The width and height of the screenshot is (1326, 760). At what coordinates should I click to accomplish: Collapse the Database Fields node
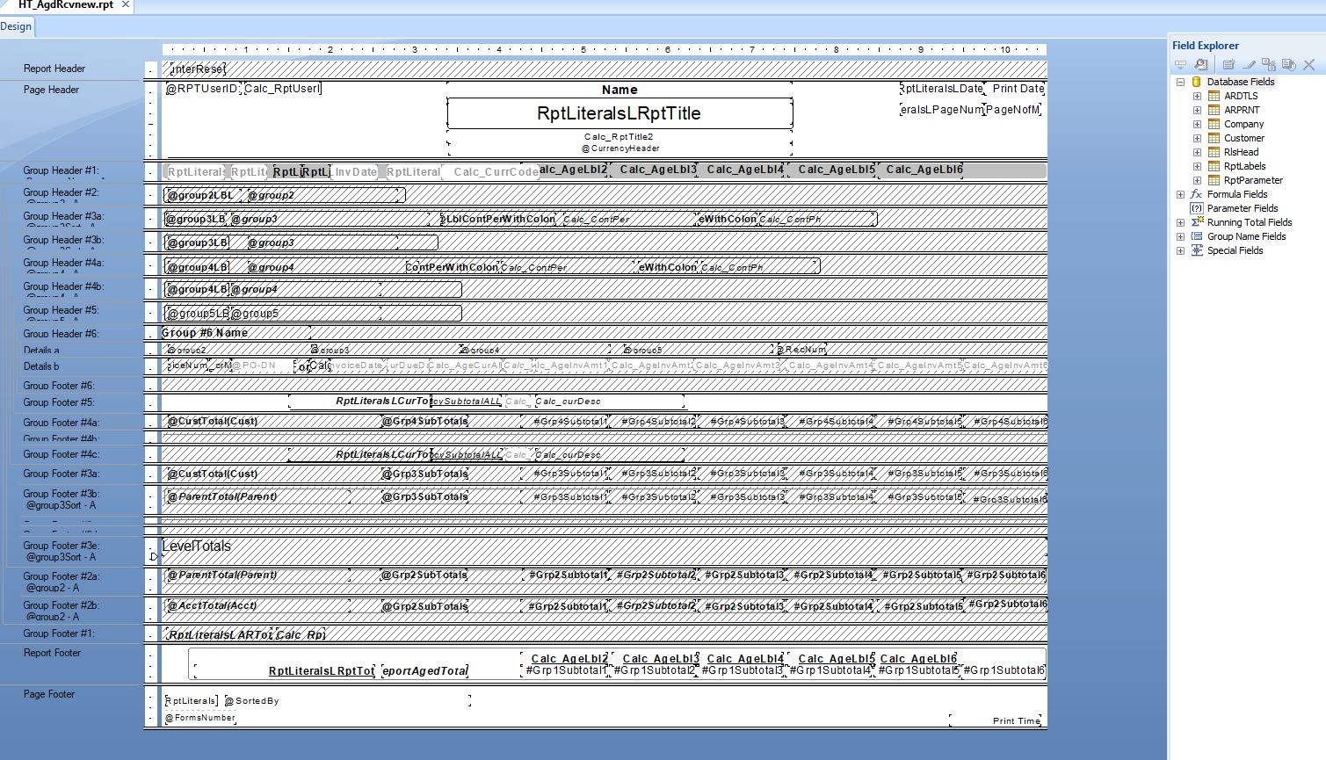1180,82
